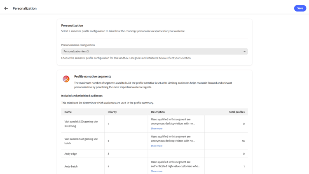Click priority value 1 in the streaming row

click(108, 124)
